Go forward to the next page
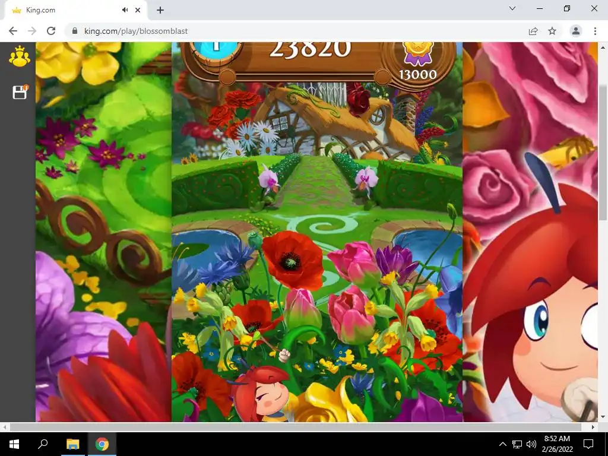Screen dimensions: 608x456 32,31
